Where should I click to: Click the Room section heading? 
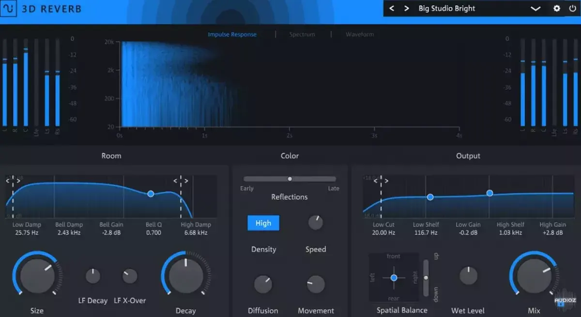click(111, 156)
